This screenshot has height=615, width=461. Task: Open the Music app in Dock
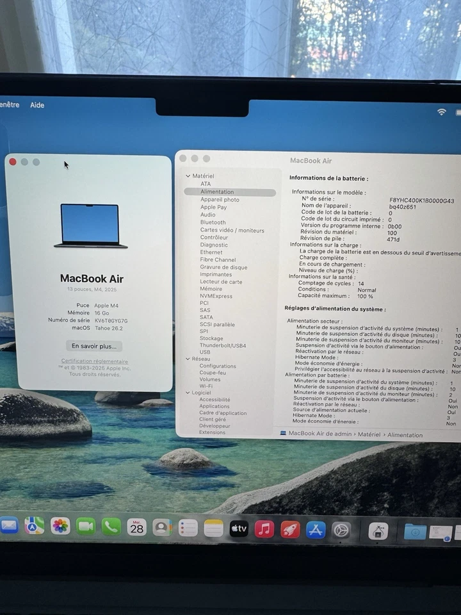point(264,529)
